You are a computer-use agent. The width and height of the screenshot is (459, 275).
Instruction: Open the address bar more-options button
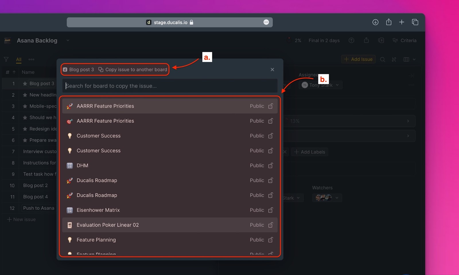pyautogui.click(x=266, y=22)
